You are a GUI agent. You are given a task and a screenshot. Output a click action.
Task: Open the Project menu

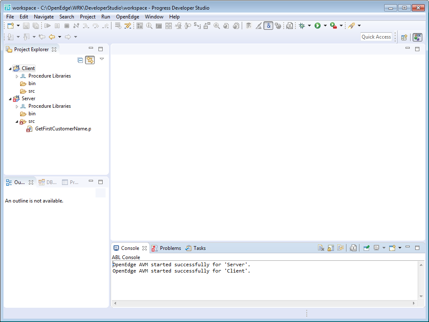88,17
